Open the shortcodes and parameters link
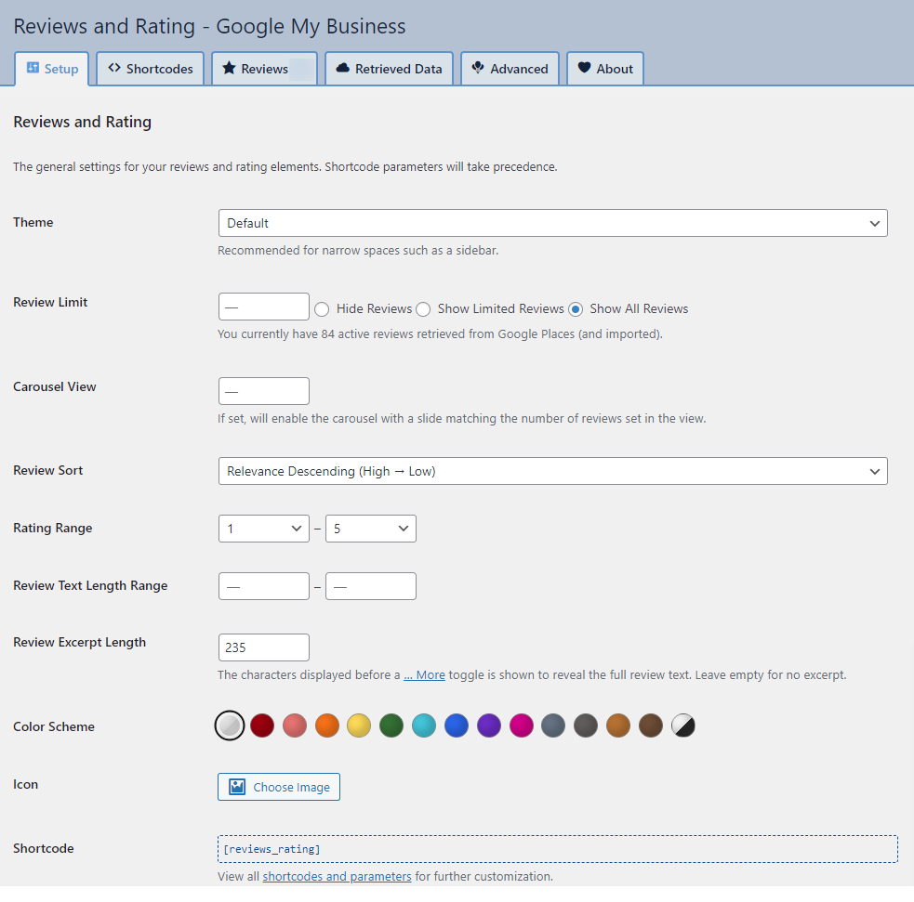The height and width of the screenshot is (902, 914). 337,876
